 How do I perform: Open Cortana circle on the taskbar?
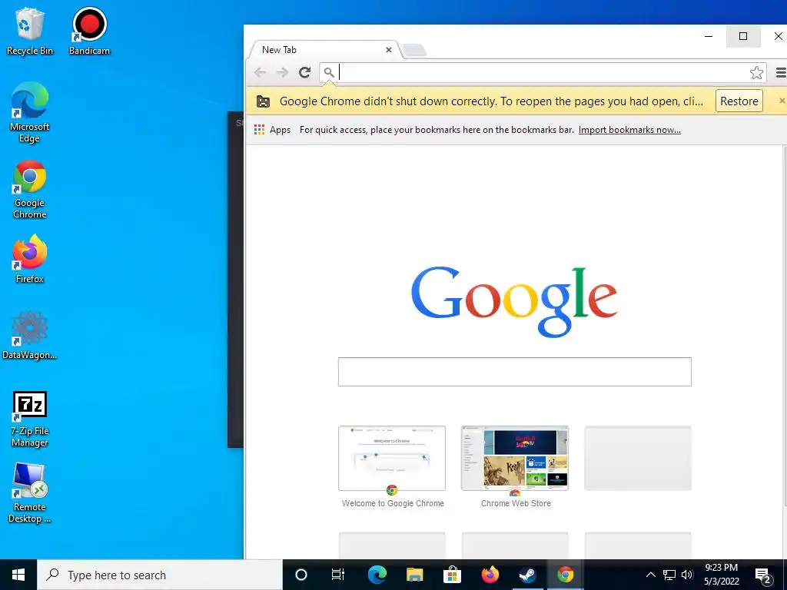301,575
